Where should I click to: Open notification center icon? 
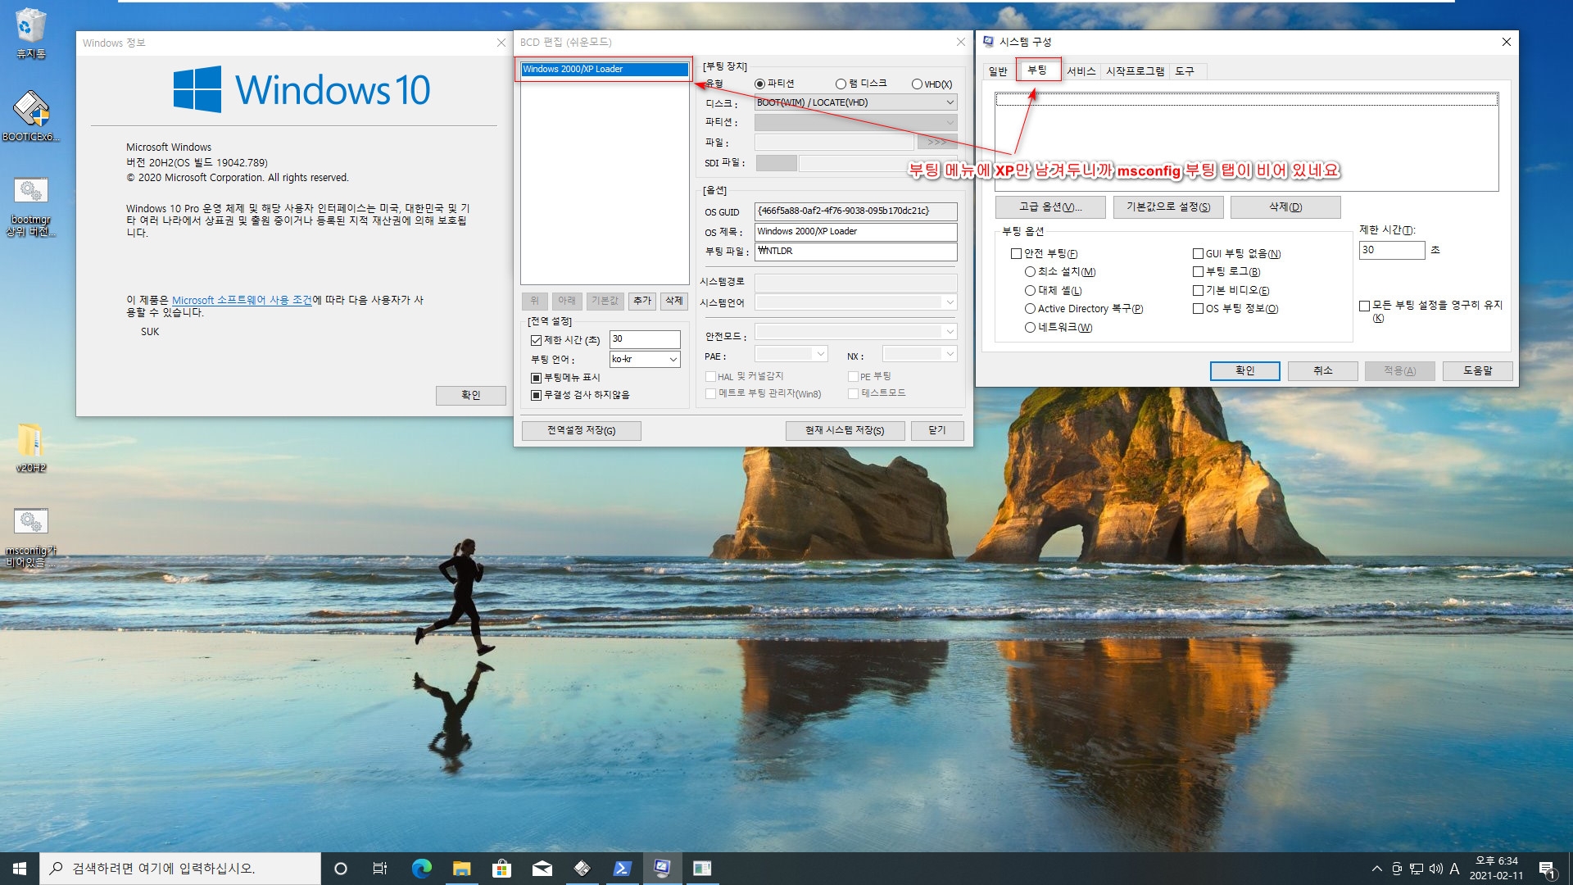point(1547,869)
